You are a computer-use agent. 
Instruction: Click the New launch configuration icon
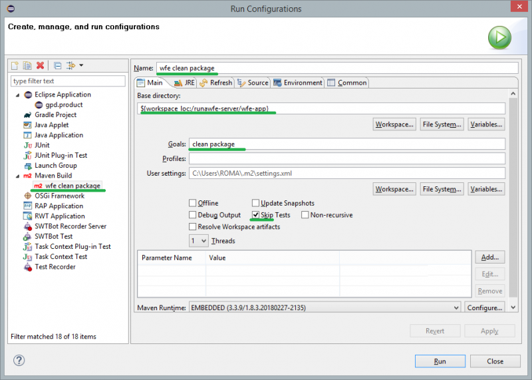point(15,65)
